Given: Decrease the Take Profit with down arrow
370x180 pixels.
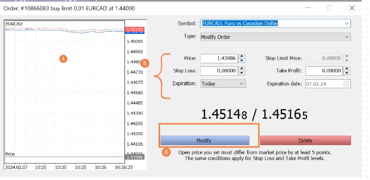Looking at the screenshot, I should [x=346, y=73].
